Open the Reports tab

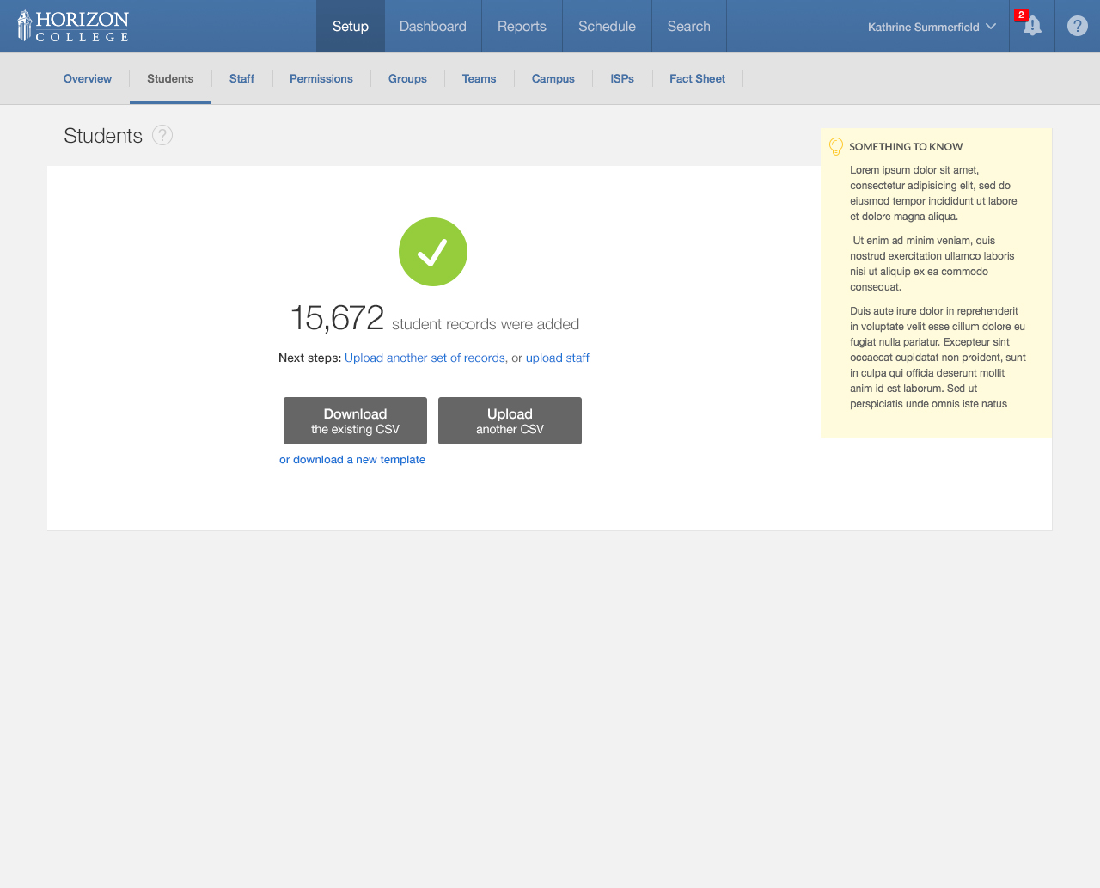[x=522, y=26]
